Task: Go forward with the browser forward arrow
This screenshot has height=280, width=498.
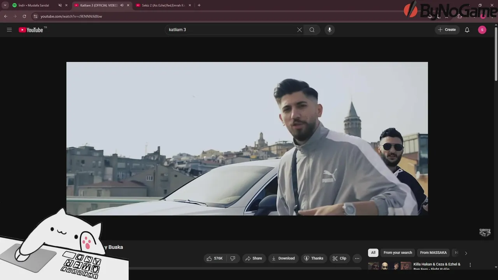Action: (x=15, y=16)
